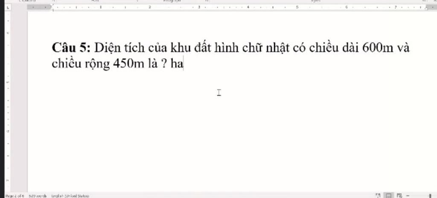Click the word ha at sentence end
Image resolution: width=437 pixels, height=198 pixels.
(x=177, y=64)
